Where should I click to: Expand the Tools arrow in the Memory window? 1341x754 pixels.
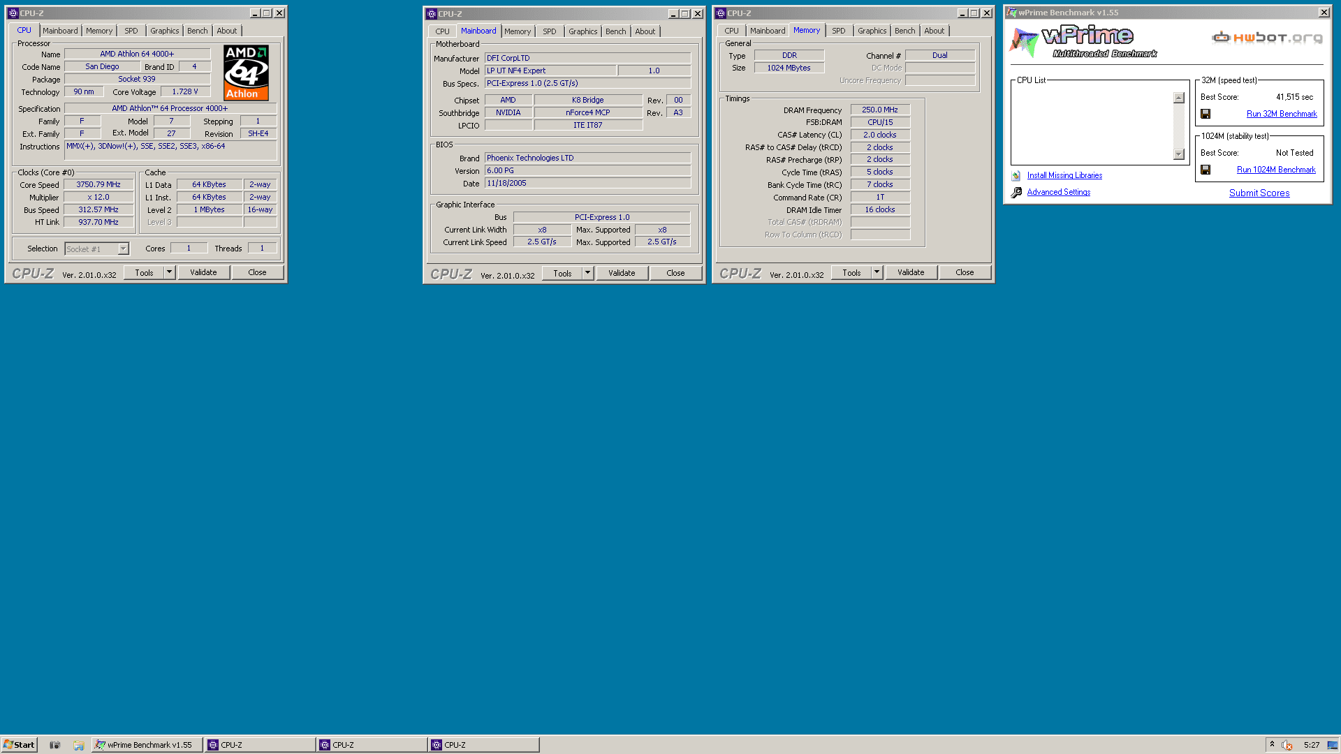click(x=877, y=272)
